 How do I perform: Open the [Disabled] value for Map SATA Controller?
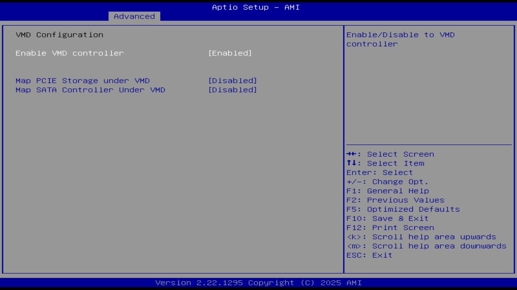[x=233, y=90]
